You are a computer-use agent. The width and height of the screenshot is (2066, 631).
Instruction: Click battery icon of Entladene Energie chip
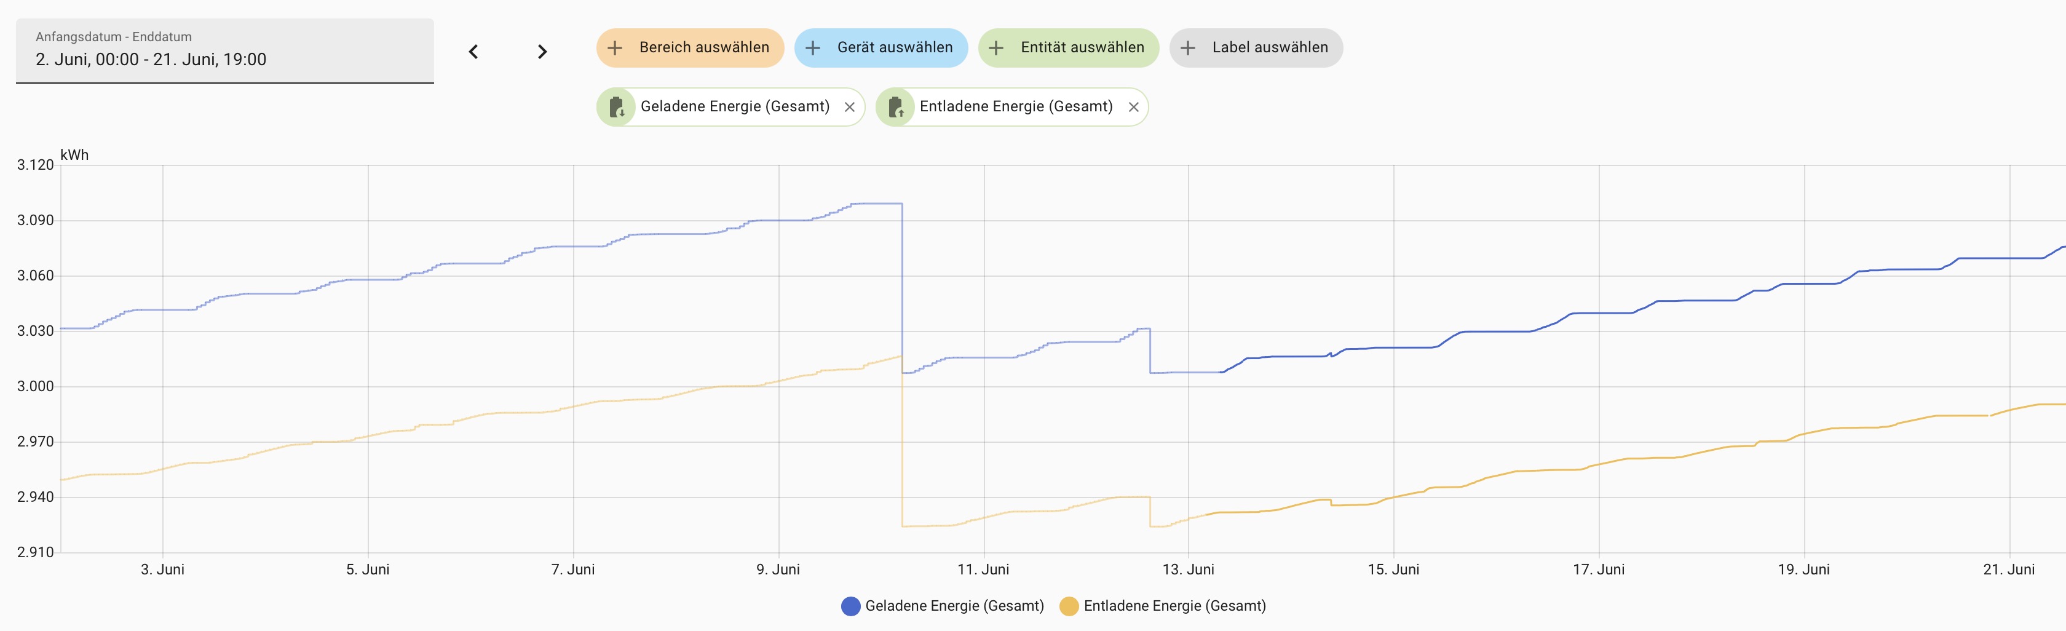(896, 106)
